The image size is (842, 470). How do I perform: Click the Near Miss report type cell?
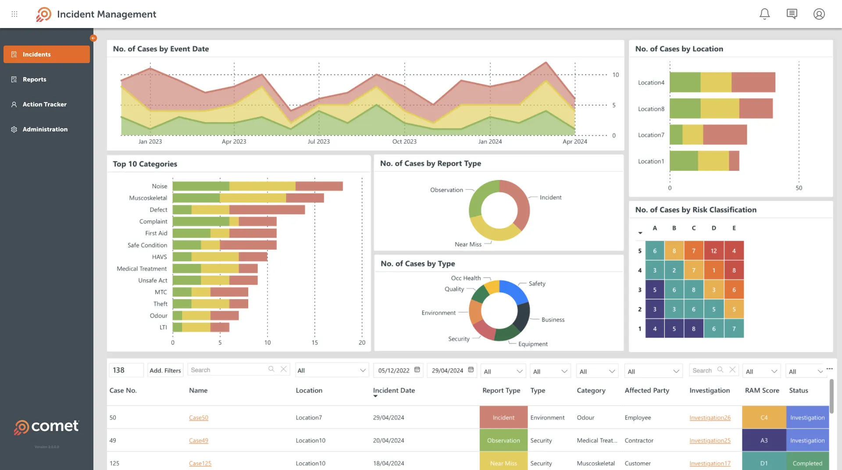(503, 462)
